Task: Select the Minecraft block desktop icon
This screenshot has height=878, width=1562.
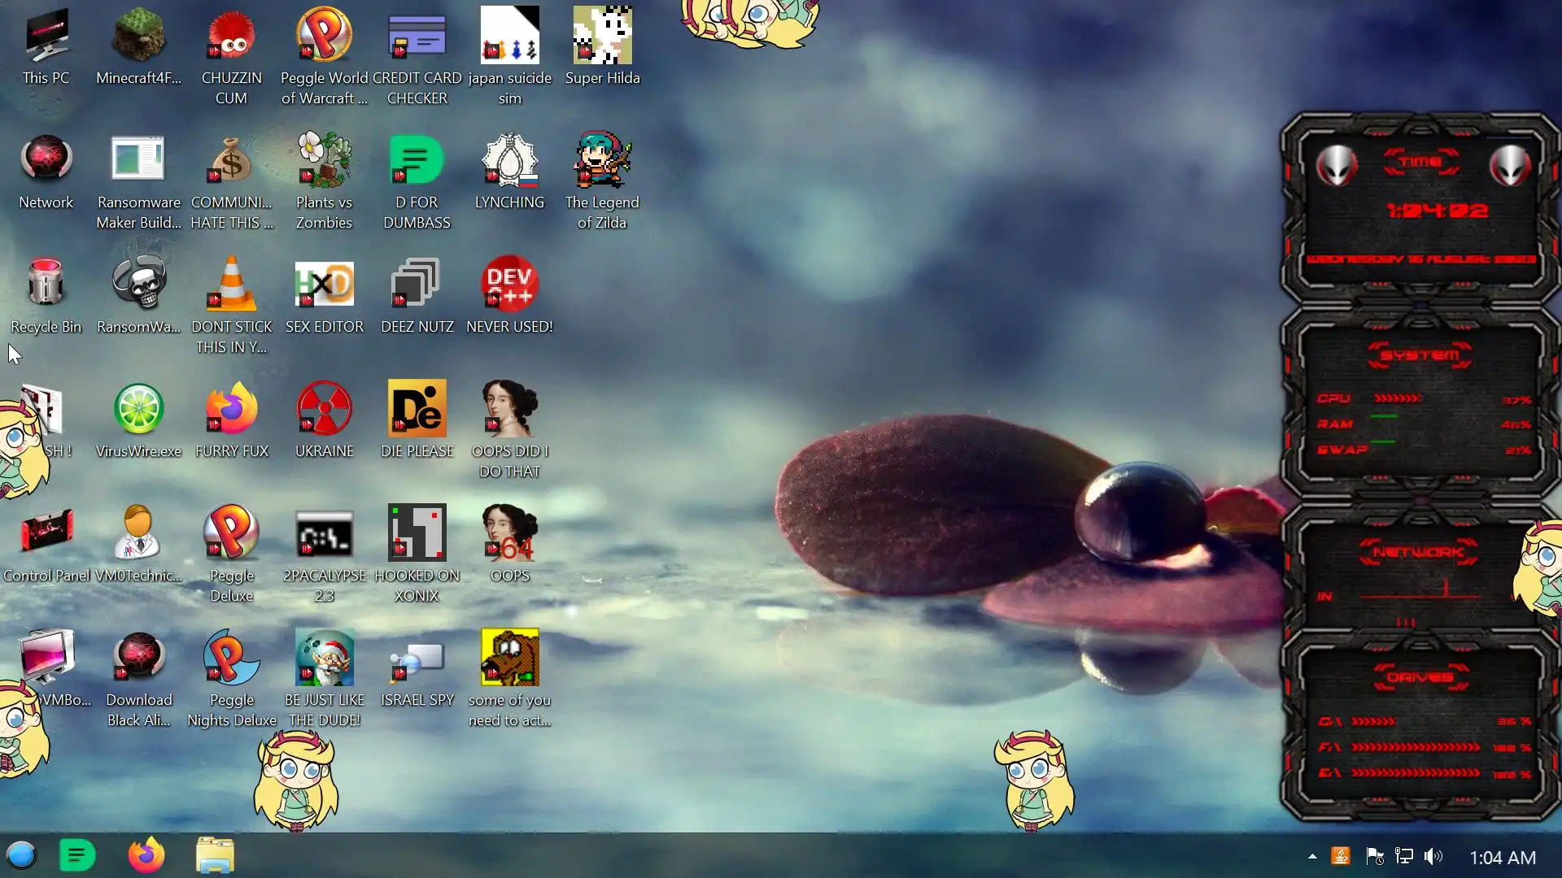Action: coord(138,37)
